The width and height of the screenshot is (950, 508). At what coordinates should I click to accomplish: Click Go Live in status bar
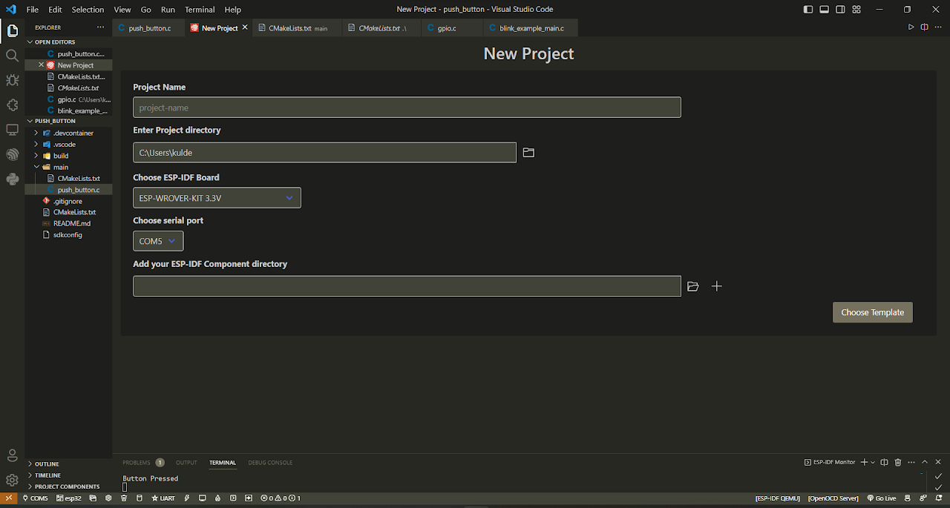point(881,498)
